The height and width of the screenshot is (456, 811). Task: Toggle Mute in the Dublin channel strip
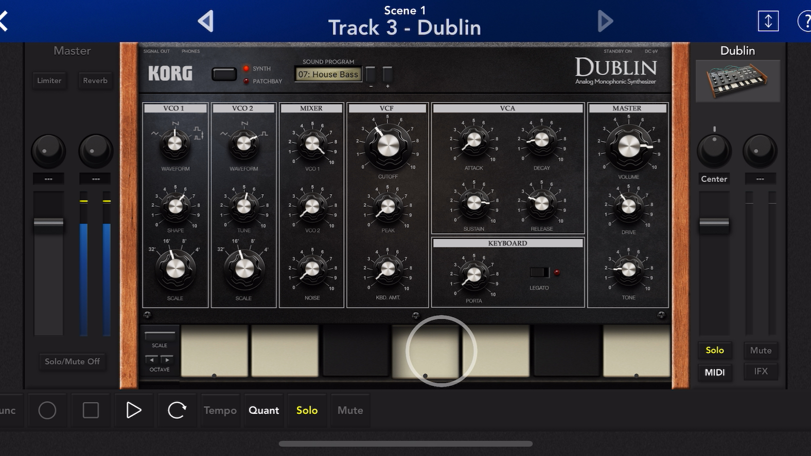[x=761, y=350]
